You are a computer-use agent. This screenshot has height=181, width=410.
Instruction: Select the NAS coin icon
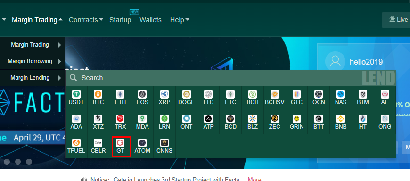341,94
